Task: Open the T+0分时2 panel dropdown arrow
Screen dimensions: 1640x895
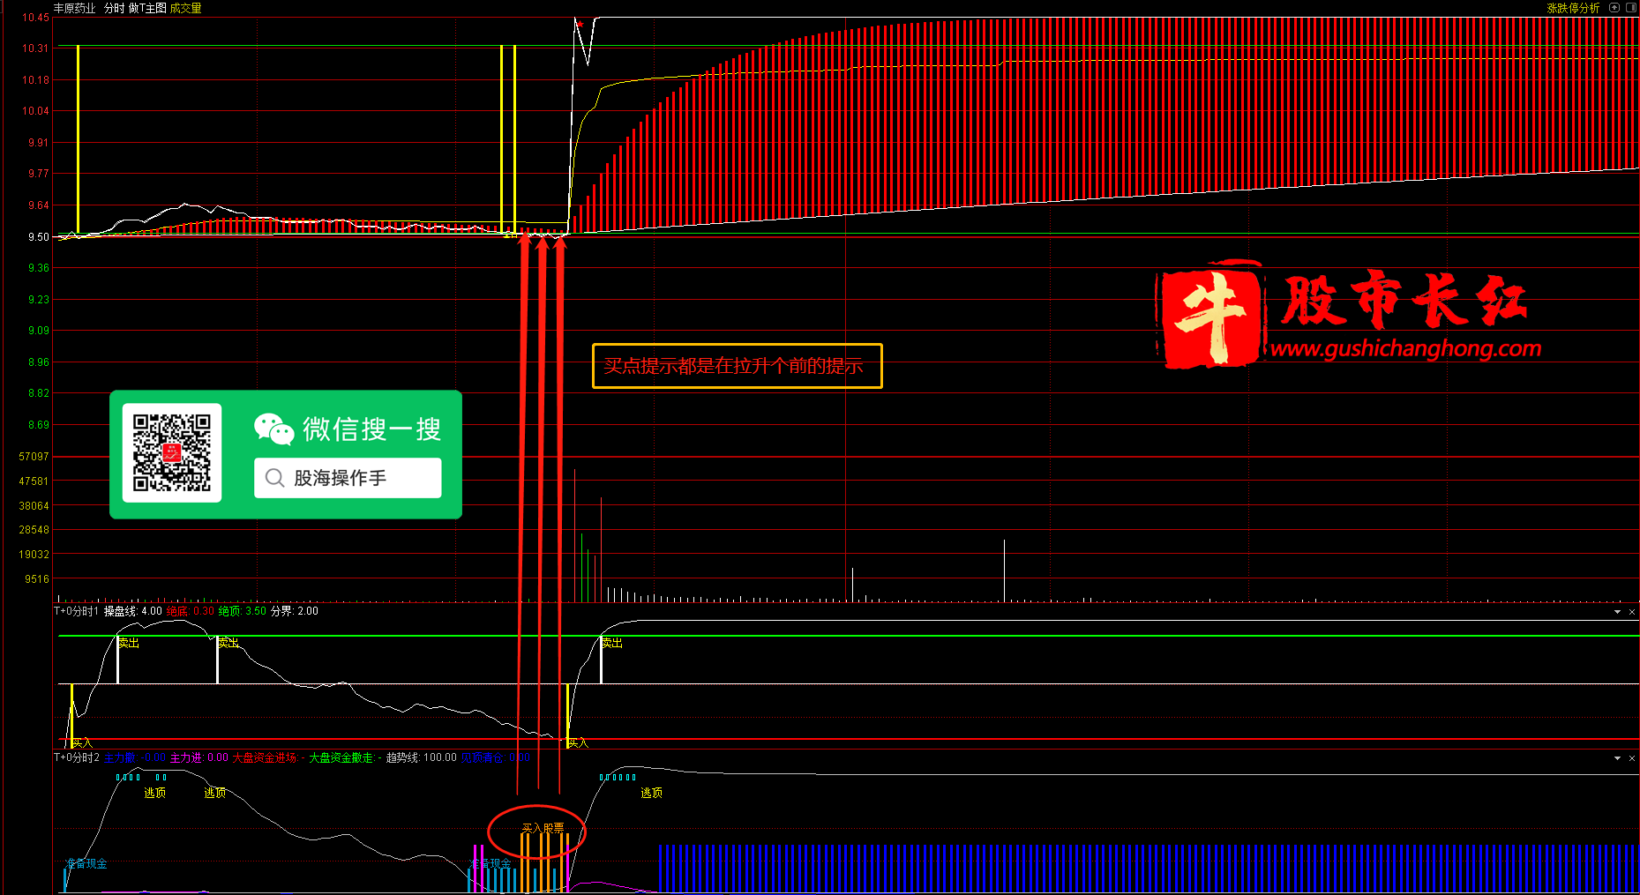Action: 1617,757
